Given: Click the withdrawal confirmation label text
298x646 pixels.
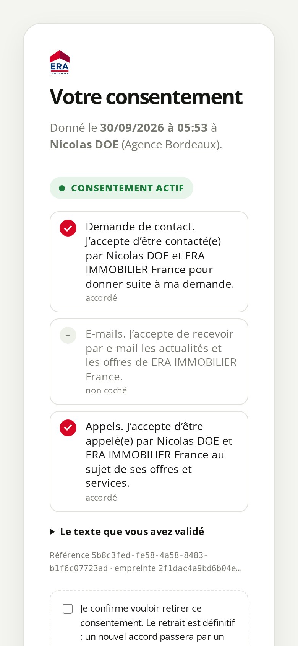Looking at the screenshot, I should pos(157,623).
